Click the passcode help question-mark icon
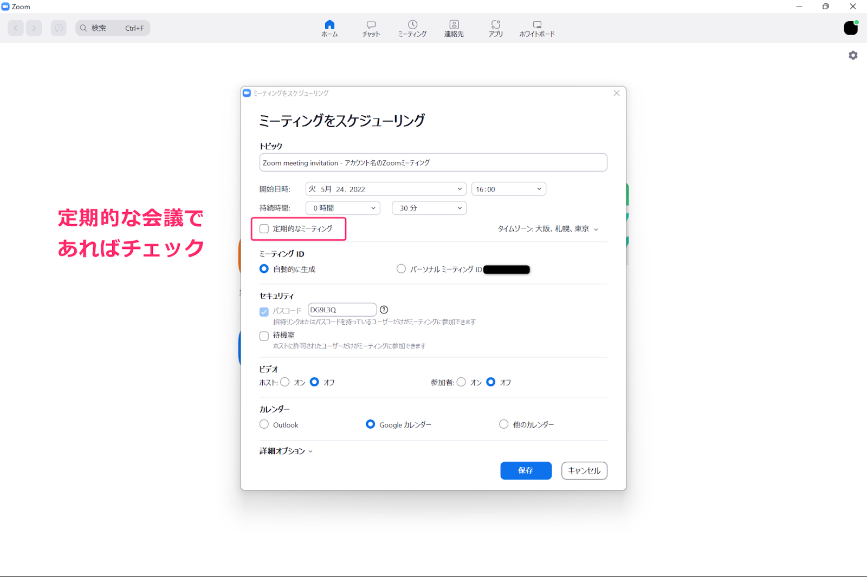The image size is (867, 577). (x=384, y=310)
